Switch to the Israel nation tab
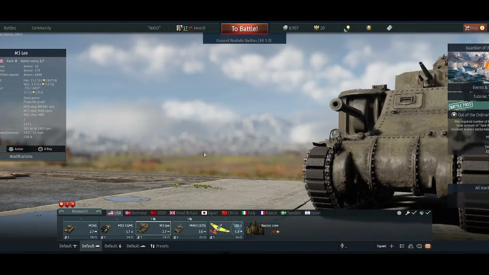The height and width of the screenshot is (275, 489). coord(313,213)
